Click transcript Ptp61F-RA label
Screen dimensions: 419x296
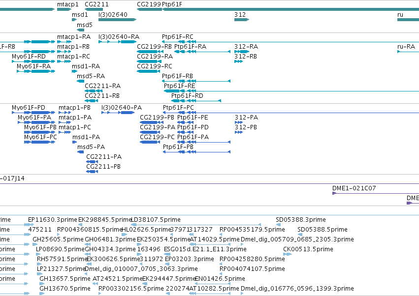[190, 47]
